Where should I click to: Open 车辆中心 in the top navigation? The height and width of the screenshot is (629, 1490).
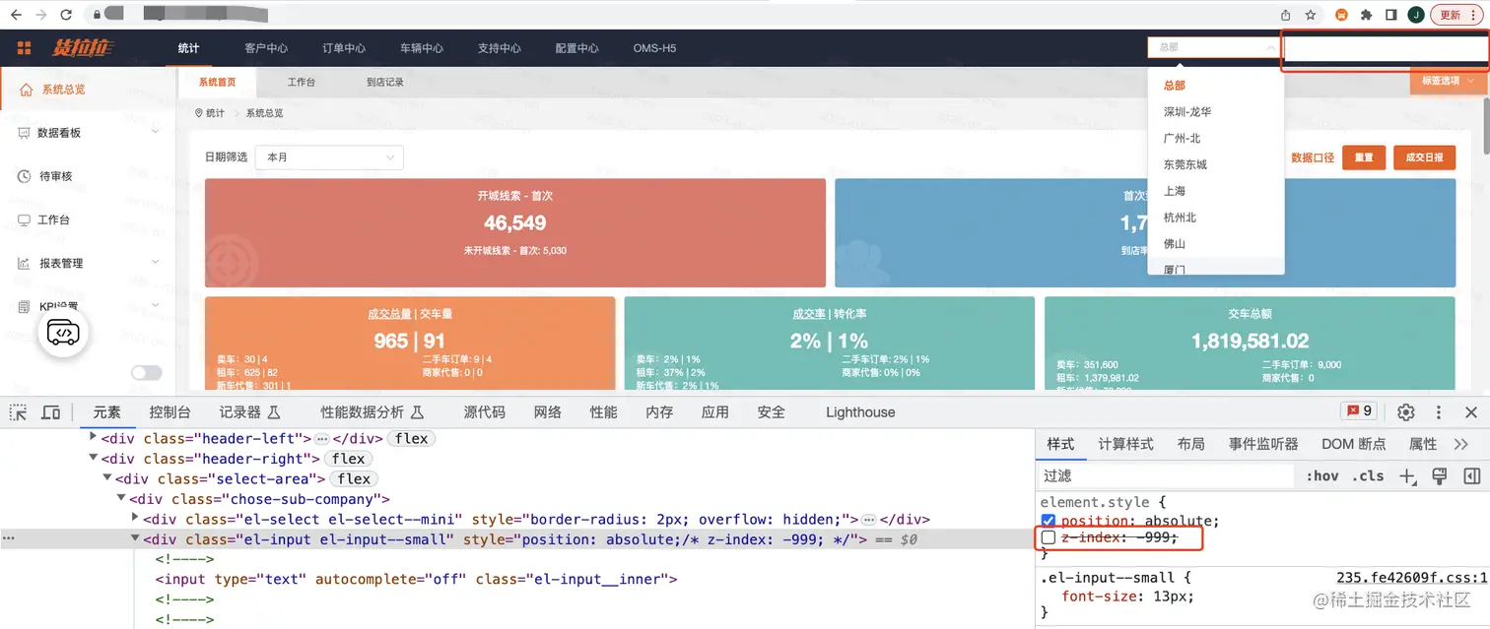(x=422, y=48)
